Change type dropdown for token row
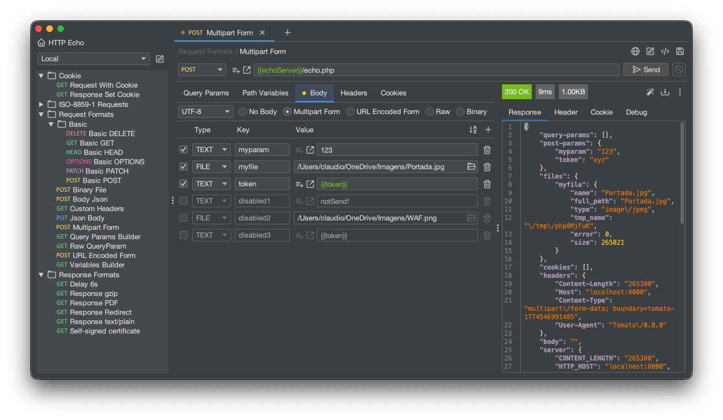Image resolution: width=723 pixels, height=420 pixels. 211,184
